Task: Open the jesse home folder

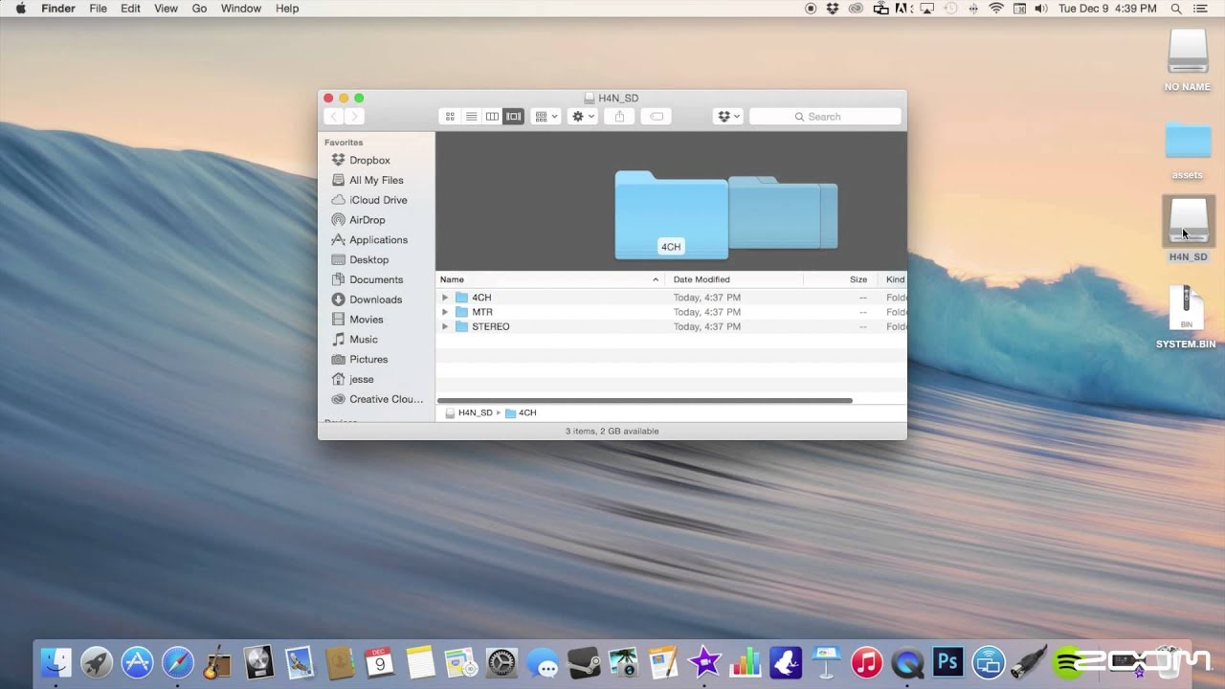Action: (x=361, y=380)
